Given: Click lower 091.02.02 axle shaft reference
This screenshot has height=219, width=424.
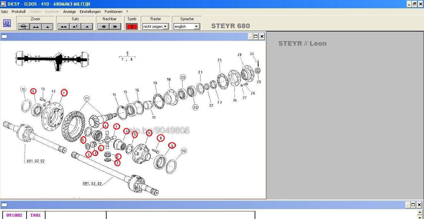Looking at the screenshot, I should [x=92, y=183].
